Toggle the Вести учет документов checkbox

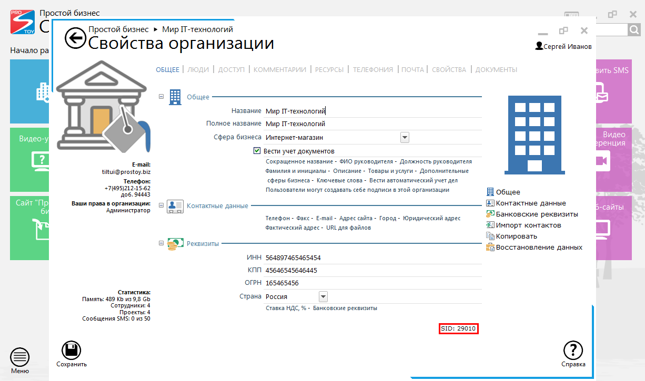coord(257,151)
